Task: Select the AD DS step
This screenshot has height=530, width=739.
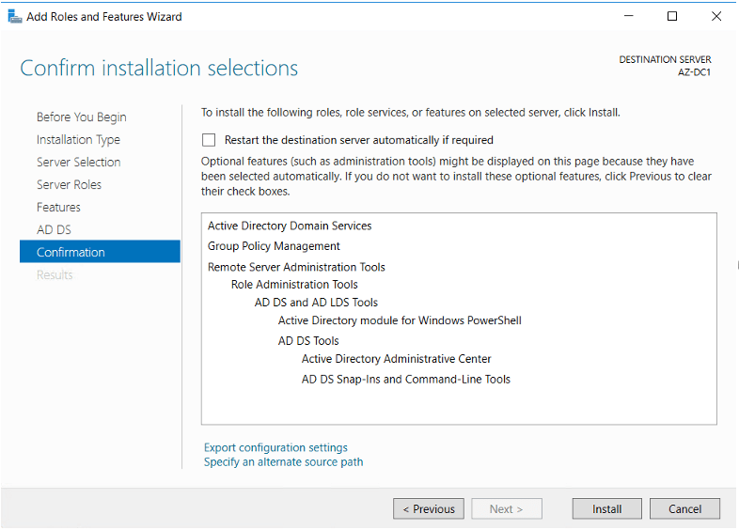Action: coord(54,230)
